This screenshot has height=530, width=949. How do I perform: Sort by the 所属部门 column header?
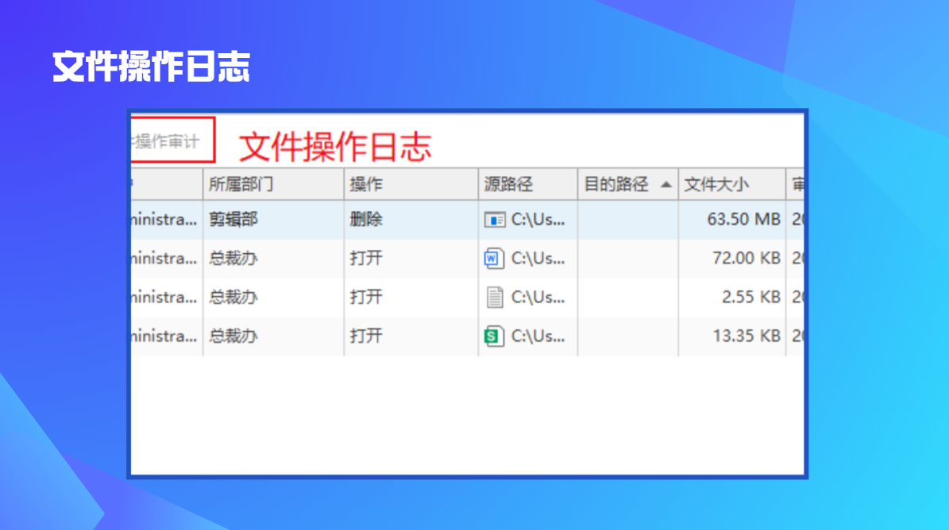(241, 185)
